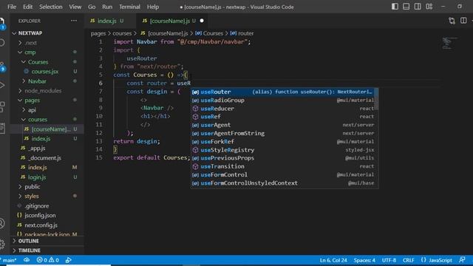
Task: Collapse Courses folder under cmp
Action: tap(38, 62)
